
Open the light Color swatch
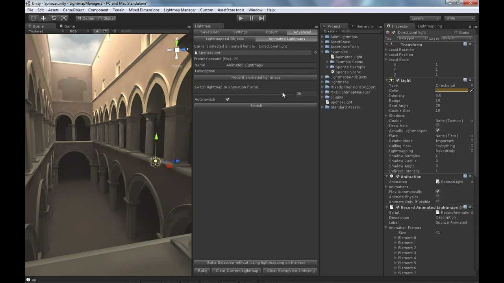(452, 90)
